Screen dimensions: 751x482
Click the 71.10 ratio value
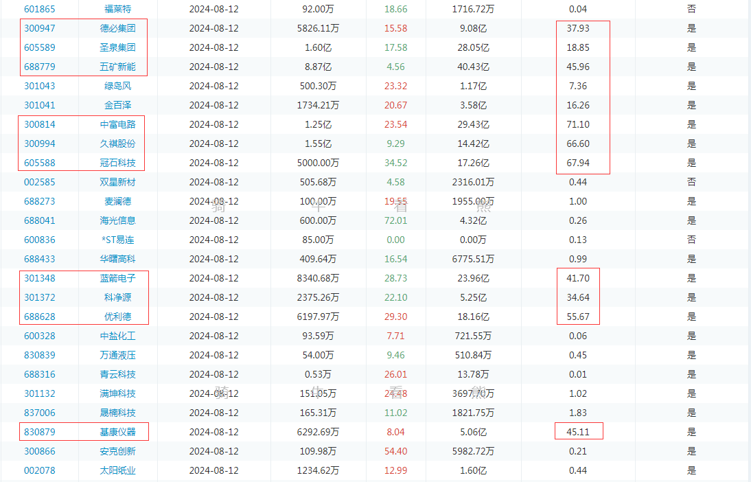tap(578, 124)
